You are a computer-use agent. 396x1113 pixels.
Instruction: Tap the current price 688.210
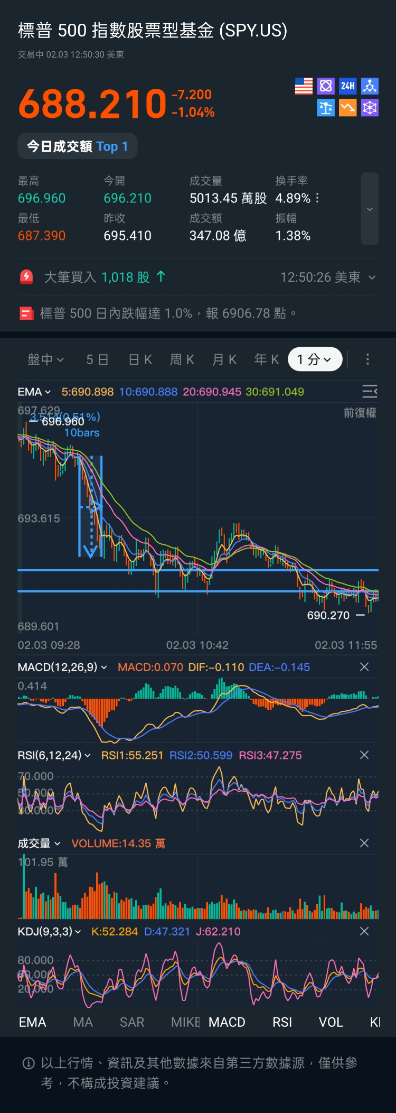[93, 103]
